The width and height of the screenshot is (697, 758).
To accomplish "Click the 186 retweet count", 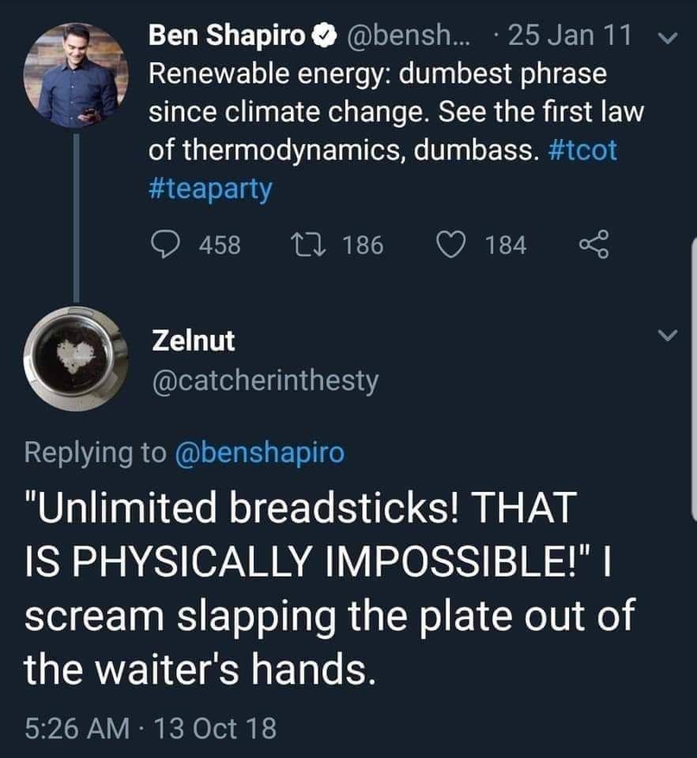I will [364, 246].
